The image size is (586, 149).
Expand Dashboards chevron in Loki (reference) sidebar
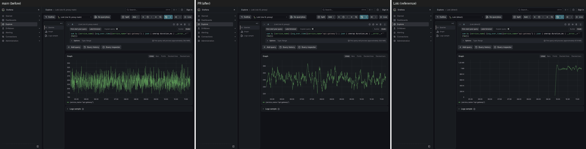[x=431, y=20]
